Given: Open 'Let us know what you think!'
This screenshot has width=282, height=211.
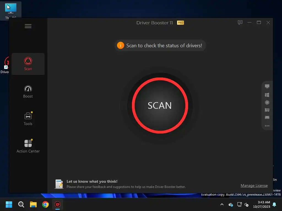Looking at the screenshot, I should click(92, 181).
